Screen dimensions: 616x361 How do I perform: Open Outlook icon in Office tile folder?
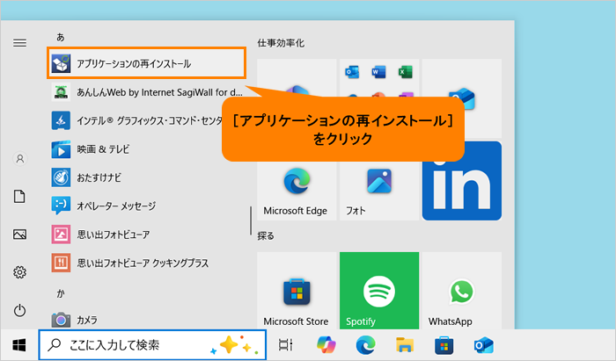point(352,72)
